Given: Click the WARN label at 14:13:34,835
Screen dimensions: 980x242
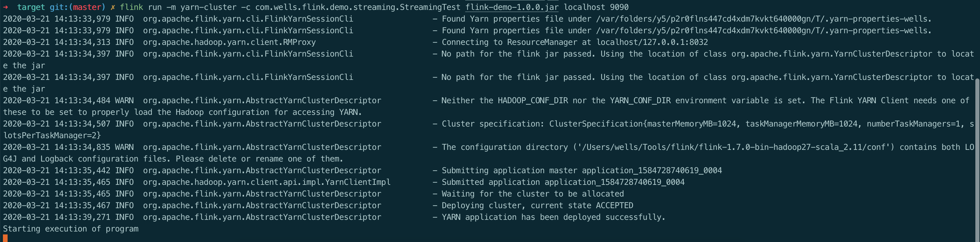Looking at the screenshot, I should click(x=124, y=147).
